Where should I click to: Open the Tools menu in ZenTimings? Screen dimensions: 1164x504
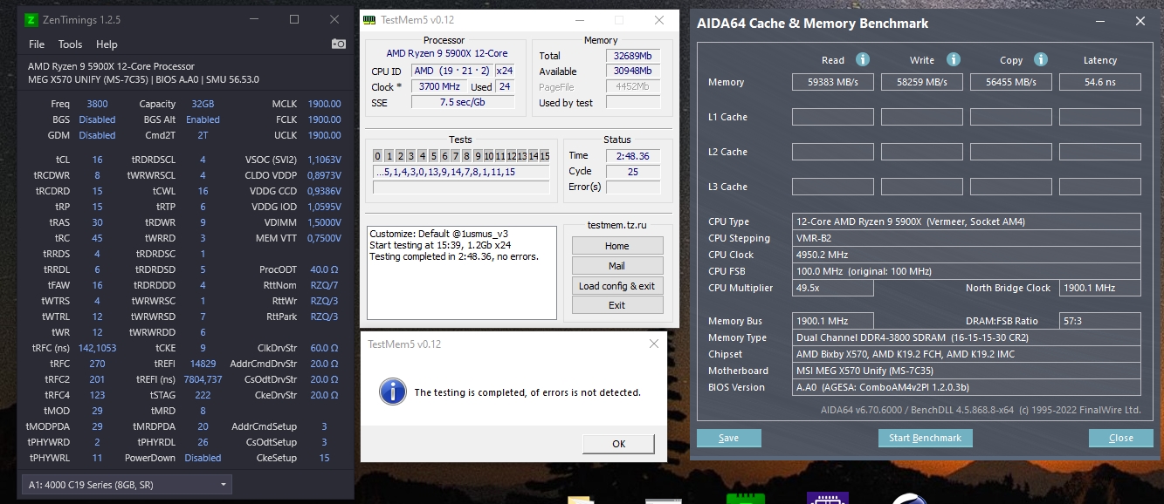point(70,44)
